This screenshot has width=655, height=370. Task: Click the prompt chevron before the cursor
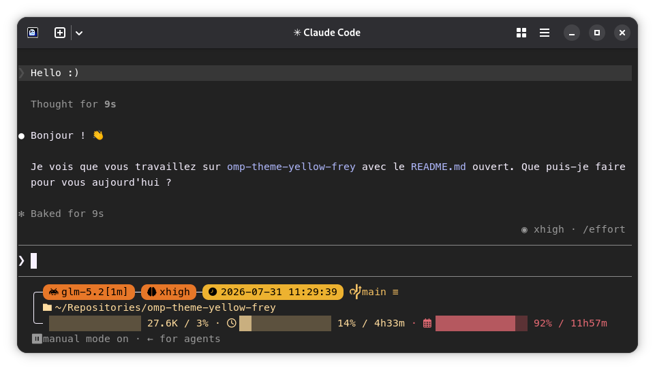[x=22, y=260]
